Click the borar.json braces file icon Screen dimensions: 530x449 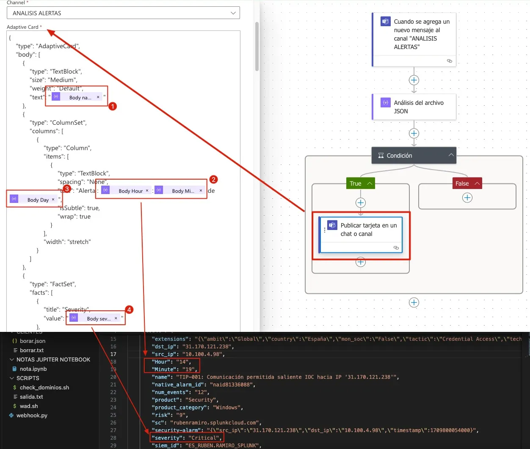[15, 341]
